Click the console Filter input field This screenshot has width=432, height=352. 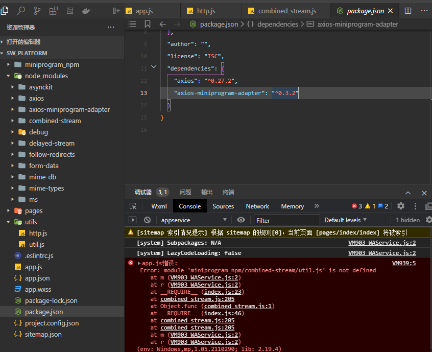click(x=286, y=220)
